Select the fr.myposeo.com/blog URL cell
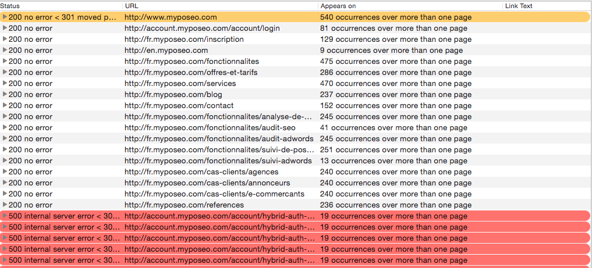The height and width of the screenshot is (268, 592). coord(173,95)
